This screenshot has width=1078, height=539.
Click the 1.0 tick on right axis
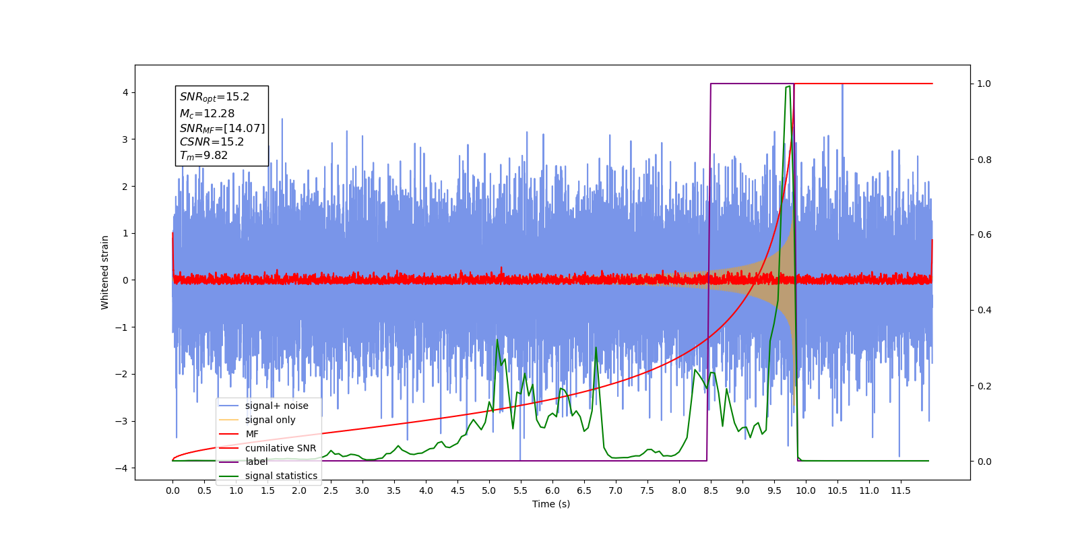(984, 84)
